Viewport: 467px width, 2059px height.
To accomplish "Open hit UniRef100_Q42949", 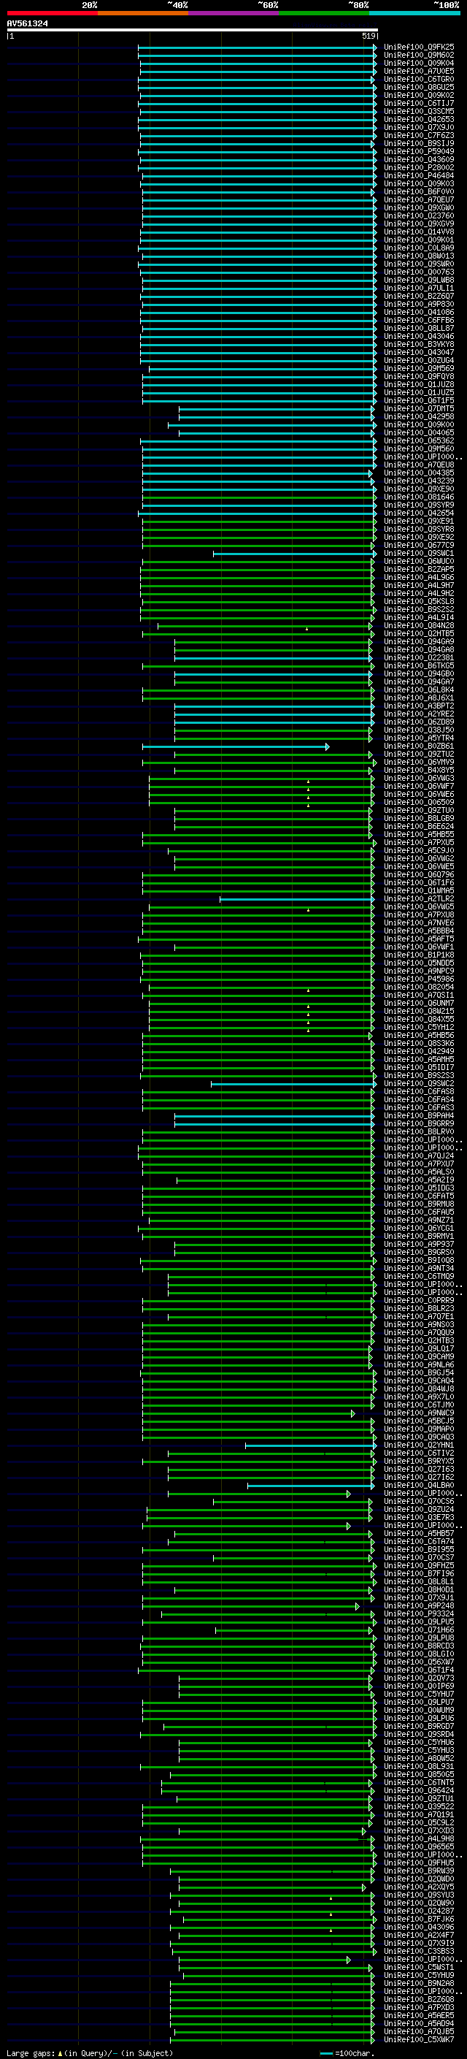I will point(419,1052).
